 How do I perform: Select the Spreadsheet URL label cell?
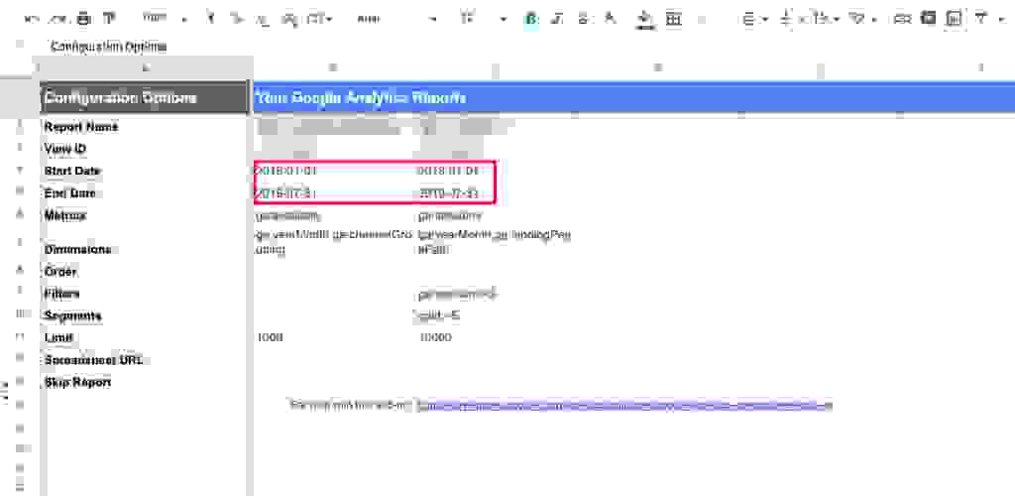click(144, 360)
